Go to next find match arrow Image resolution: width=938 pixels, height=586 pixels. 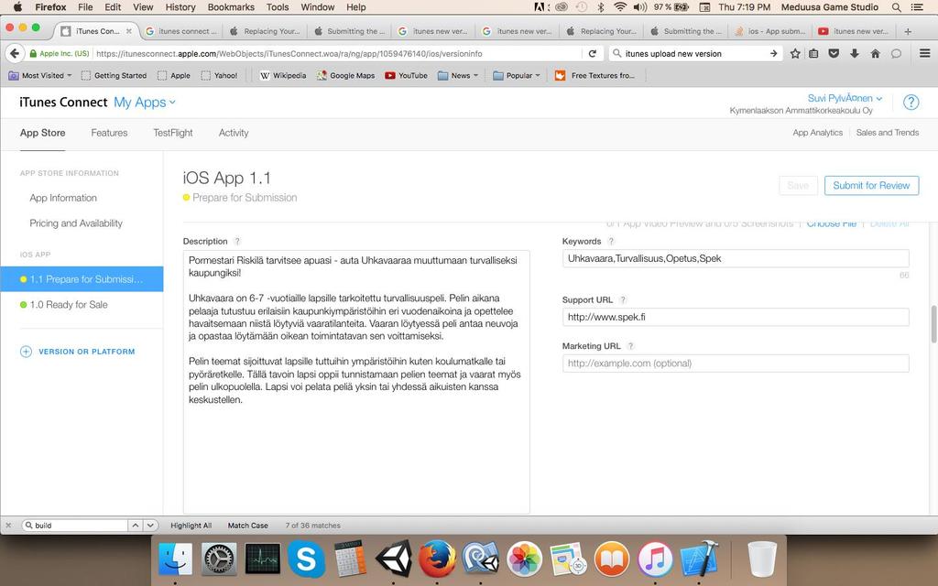[151, 526]
